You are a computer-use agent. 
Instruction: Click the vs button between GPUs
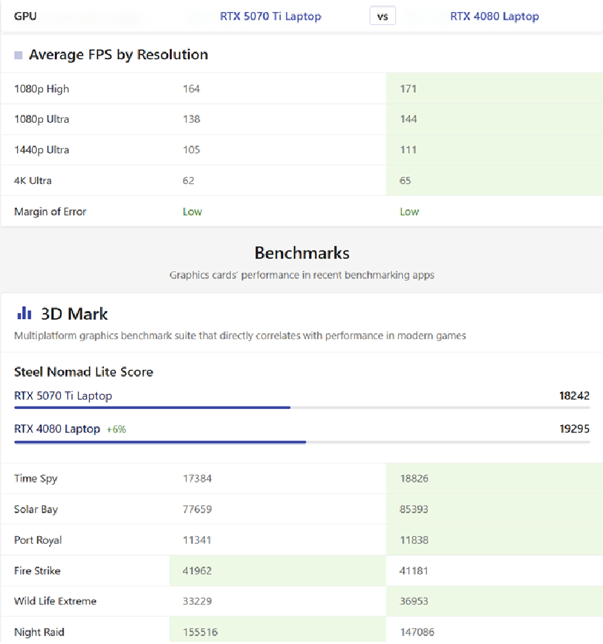coord(383,16)
